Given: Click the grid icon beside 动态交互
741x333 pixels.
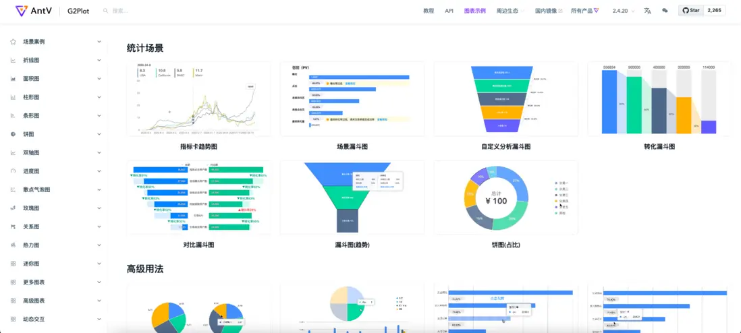Looking at the screenshot, I should (13, 319).
